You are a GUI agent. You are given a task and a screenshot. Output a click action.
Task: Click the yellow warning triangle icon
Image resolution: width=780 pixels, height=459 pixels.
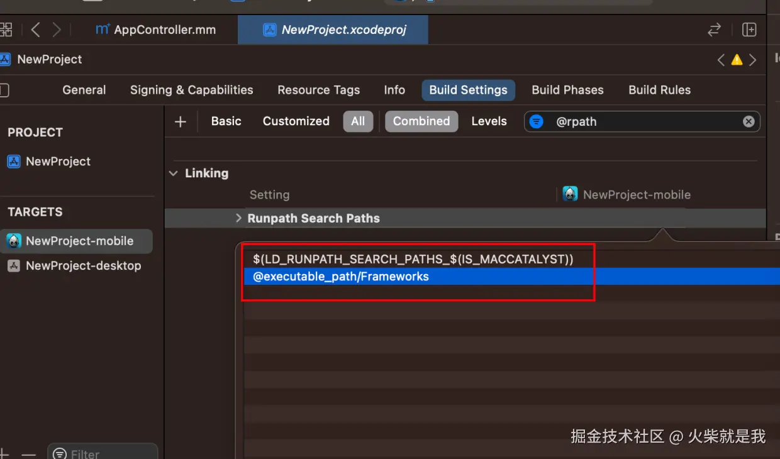tap(737, 60)
